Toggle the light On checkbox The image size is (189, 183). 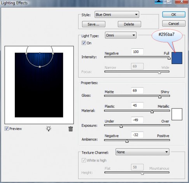click(x=84, y=43)
